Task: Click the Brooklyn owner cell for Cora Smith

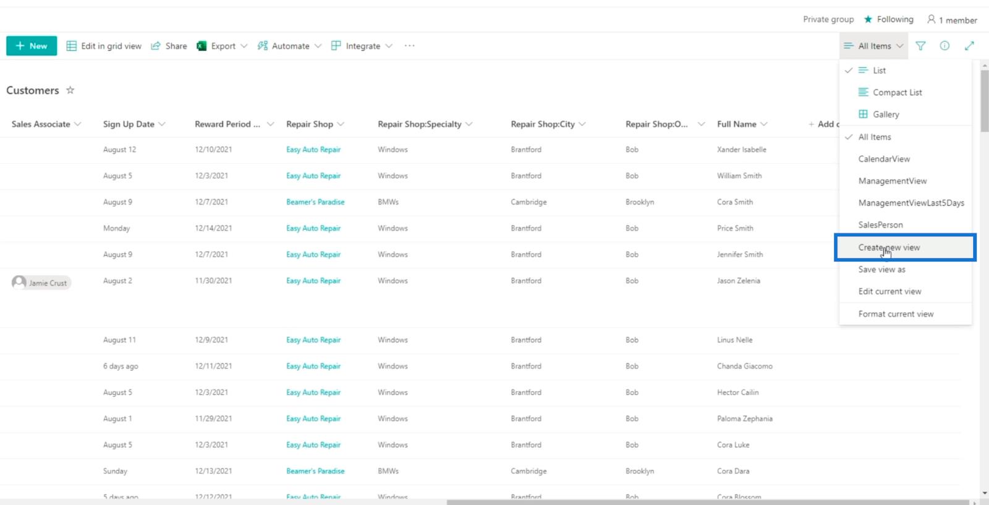Action: pyautogui.click(x=640, y=202)
